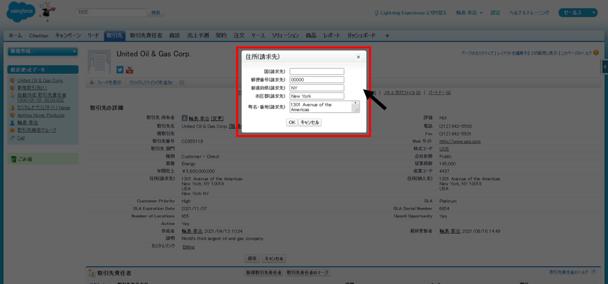Open the 契約 tab
Viewport: 608px width, 284px height.
point(221,36)
